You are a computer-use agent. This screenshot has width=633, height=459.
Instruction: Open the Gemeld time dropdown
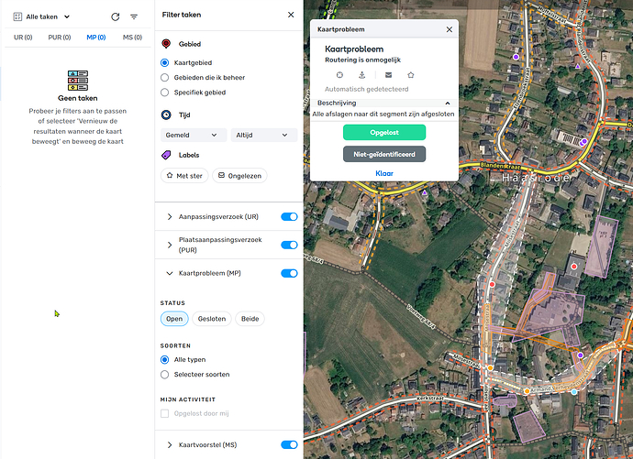click(194, 135)
